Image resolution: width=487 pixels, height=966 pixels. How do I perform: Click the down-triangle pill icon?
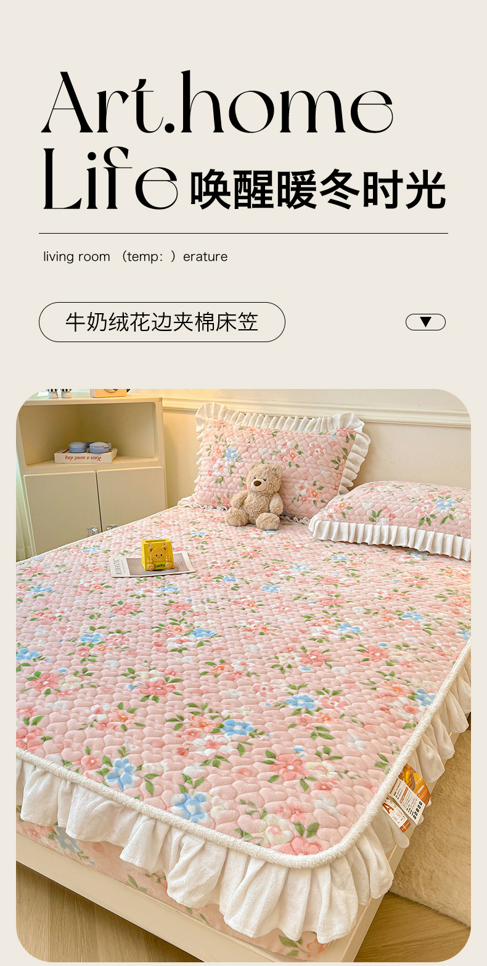point(425,322)
